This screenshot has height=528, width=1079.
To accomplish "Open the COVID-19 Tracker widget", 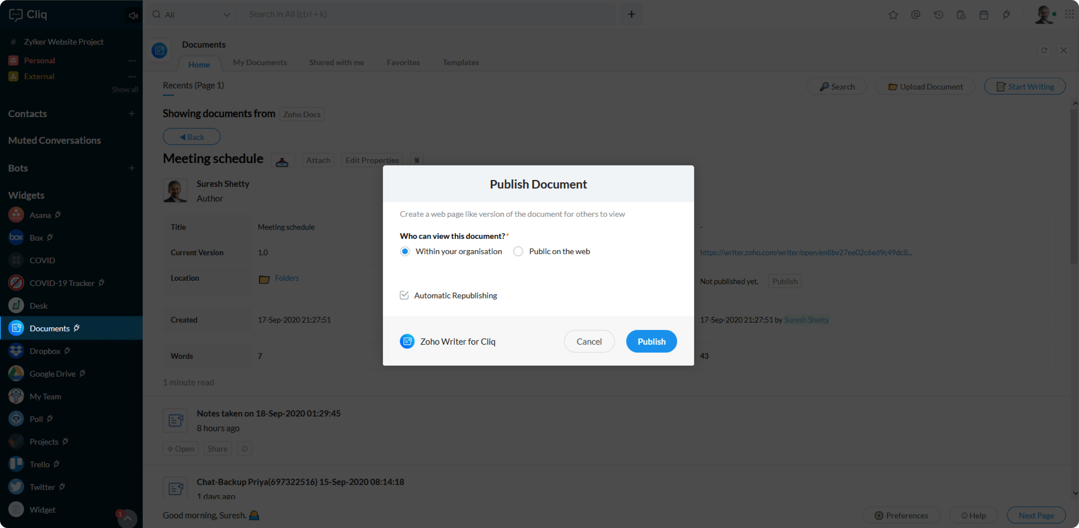I will coord(62,283).
